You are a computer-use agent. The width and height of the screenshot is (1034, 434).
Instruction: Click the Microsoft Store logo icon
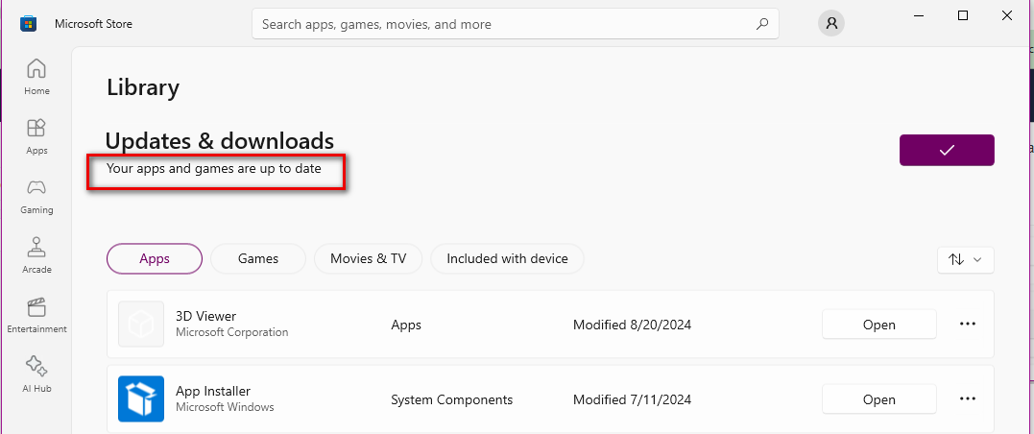click(x=28, y=24)
